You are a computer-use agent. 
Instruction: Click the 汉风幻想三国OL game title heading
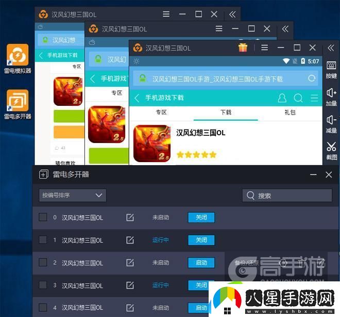click(x=200, y=133)
